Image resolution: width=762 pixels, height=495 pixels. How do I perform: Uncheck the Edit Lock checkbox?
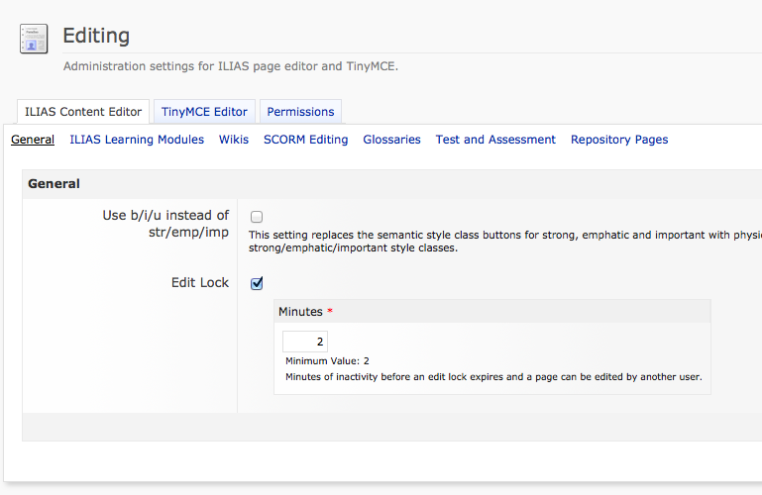257,283
